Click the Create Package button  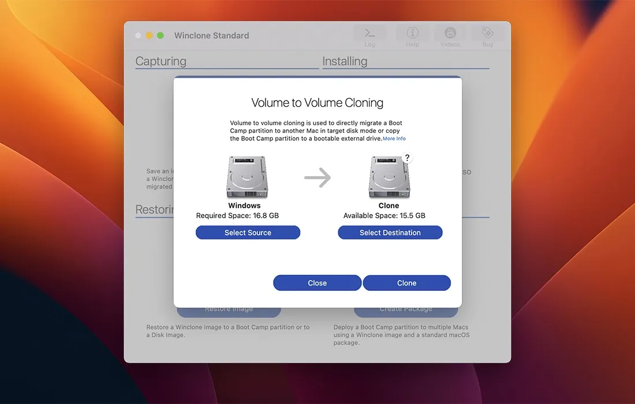[405, 308]
